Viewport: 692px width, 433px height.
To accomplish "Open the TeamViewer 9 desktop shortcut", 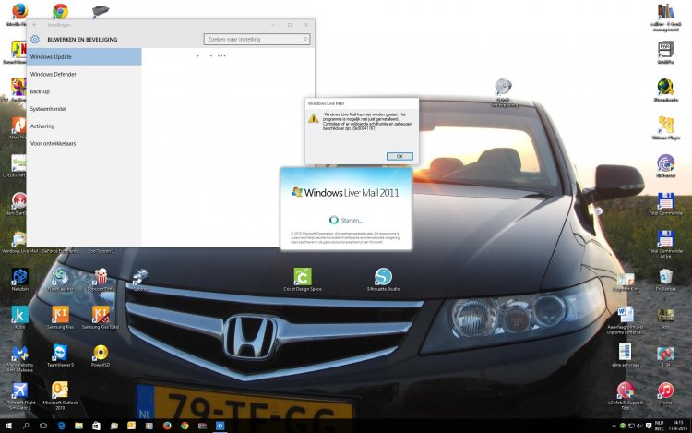I will pyautogui.click(x=60, y=355).
